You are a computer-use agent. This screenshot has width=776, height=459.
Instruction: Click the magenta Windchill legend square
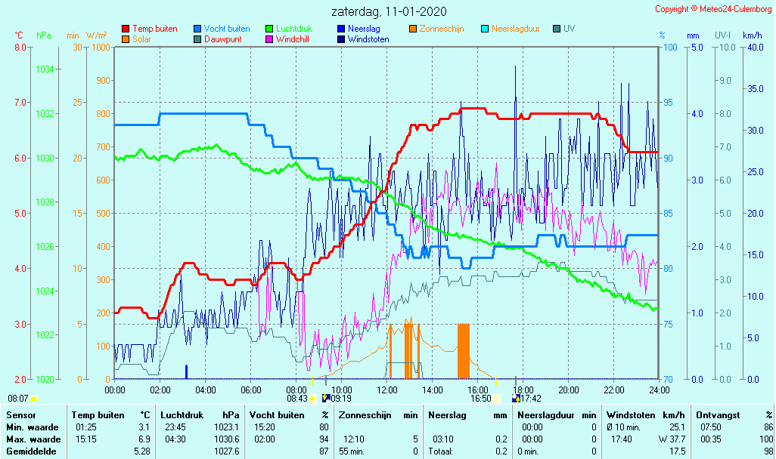(x=269, y=39)
